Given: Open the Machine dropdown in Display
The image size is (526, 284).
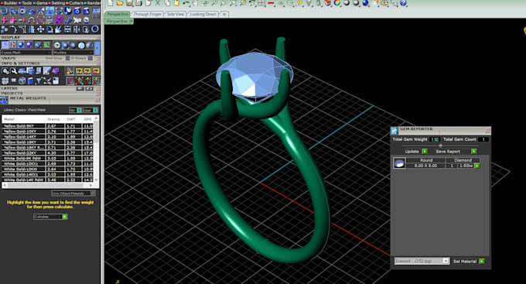Looking at the screenshot, I should tap(73, 53).
